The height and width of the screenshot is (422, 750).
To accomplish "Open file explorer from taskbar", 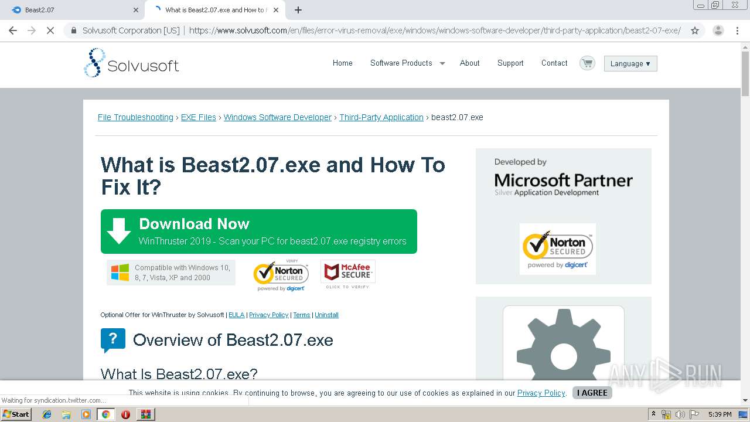I will (66, 414).
